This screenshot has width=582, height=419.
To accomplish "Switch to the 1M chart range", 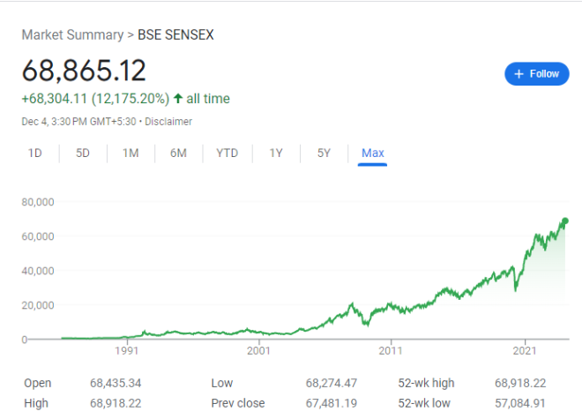I will (131, 153).
